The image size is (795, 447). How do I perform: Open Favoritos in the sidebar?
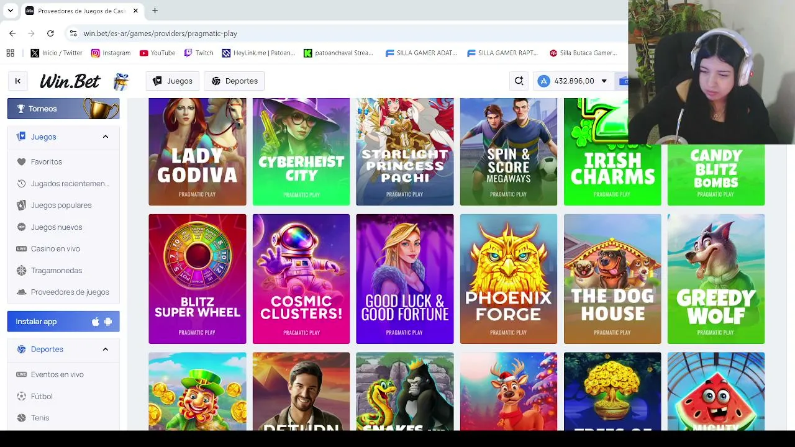[x=47, y=162]
